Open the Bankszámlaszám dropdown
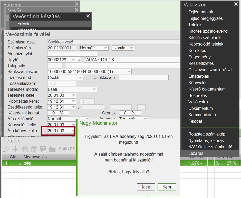This screenshot has width=241, height=198. 129,71
